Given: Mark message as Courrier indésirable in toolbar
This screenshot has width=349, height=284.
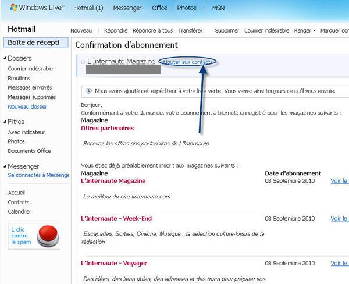Looking at the screenshot, I should coord(266,30).
